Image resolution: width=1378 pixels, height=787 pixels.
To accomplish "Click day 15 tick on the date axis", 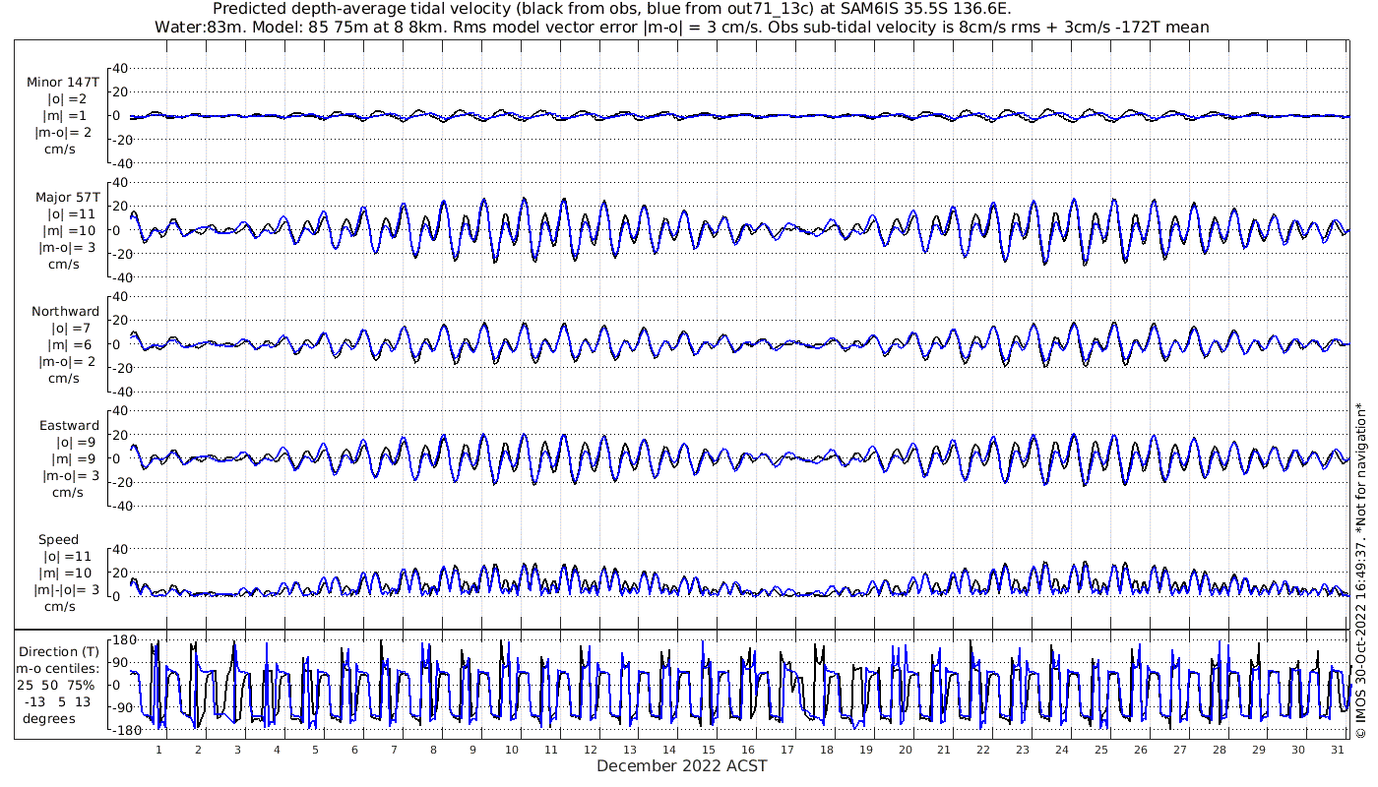I will pos(708,750).
